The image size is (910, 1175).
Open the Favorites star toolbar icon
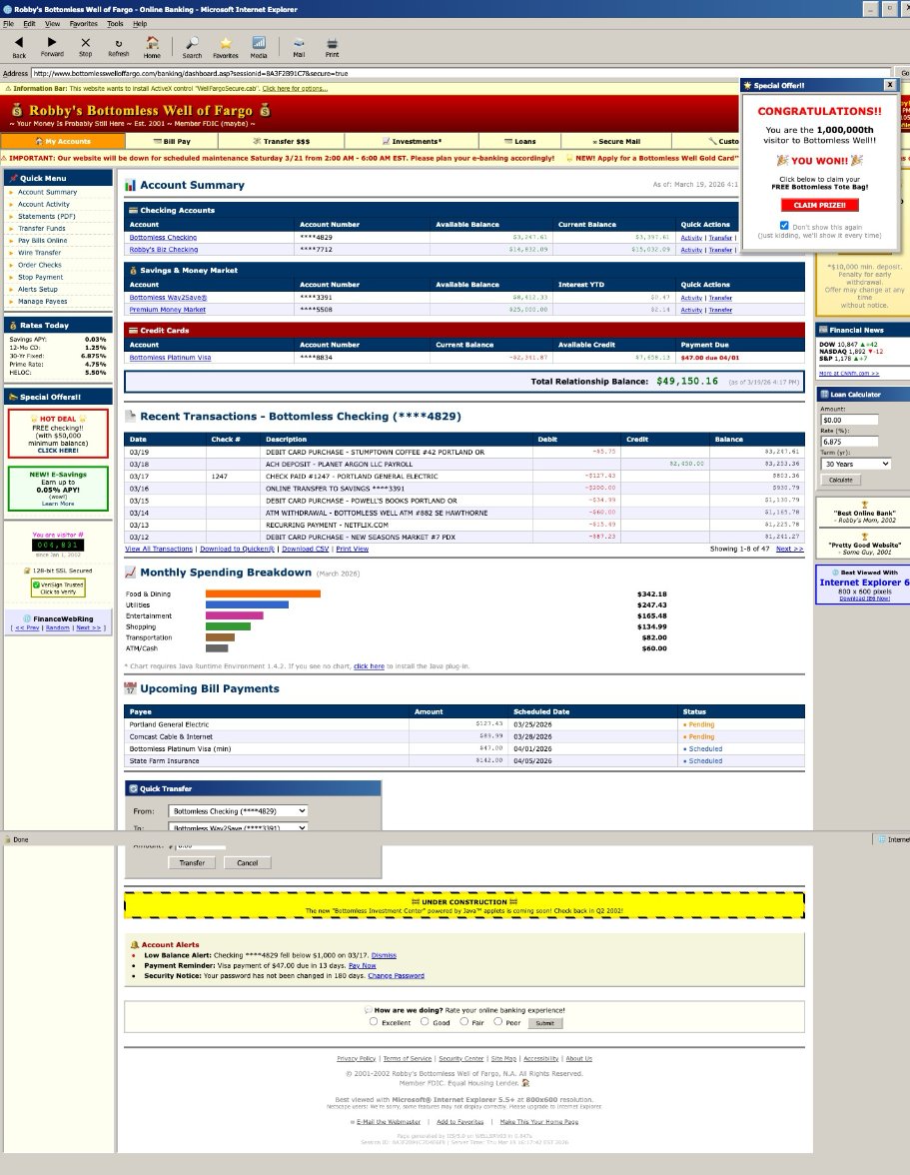click(x=226, y=43)
